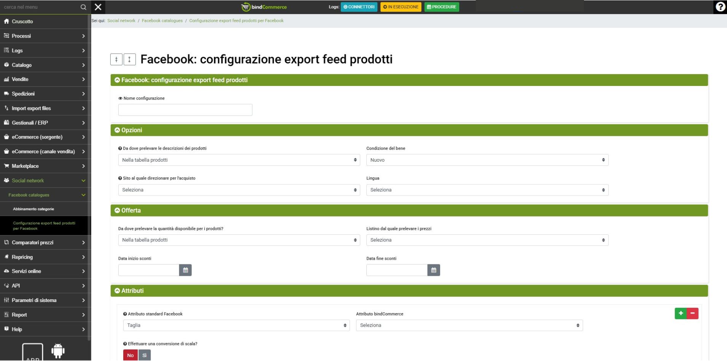This screenshot has height=361, width=727.
Task: Select No for scale conversion
Action: [x=130, y=355]
